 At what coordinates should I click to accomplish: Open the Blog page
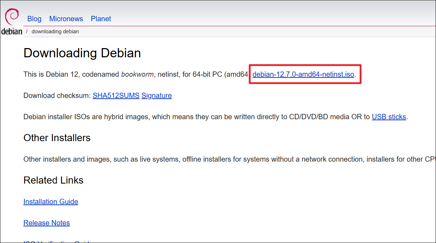pos(34,19)
